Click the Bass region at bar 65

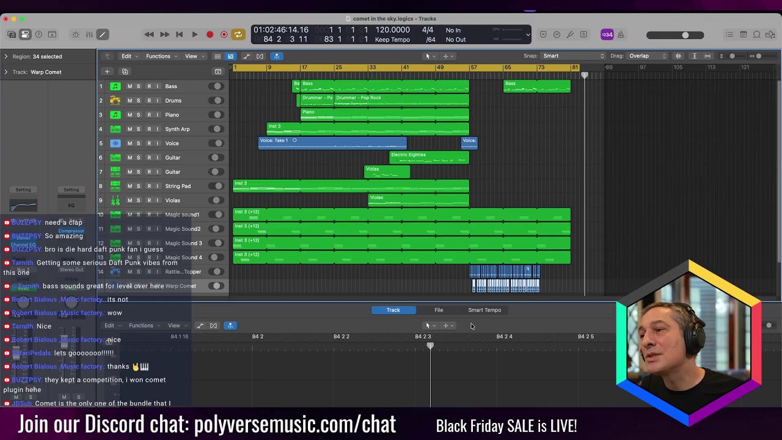tap(537, 86)
